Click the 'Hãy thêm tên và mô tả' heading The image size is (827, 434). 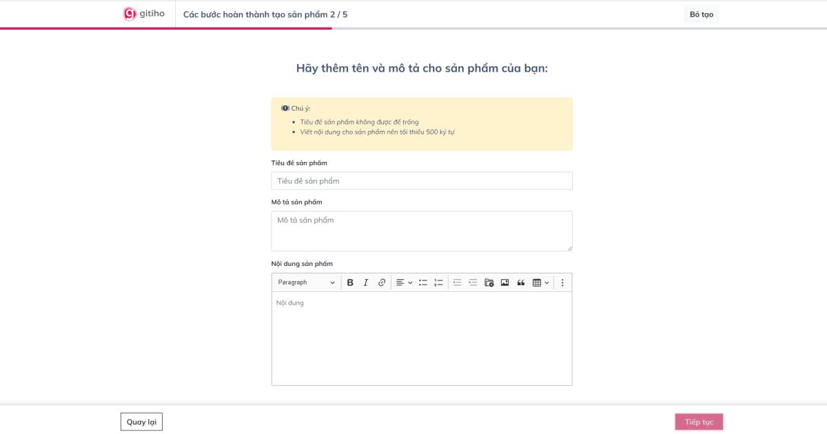pos(422,68)
